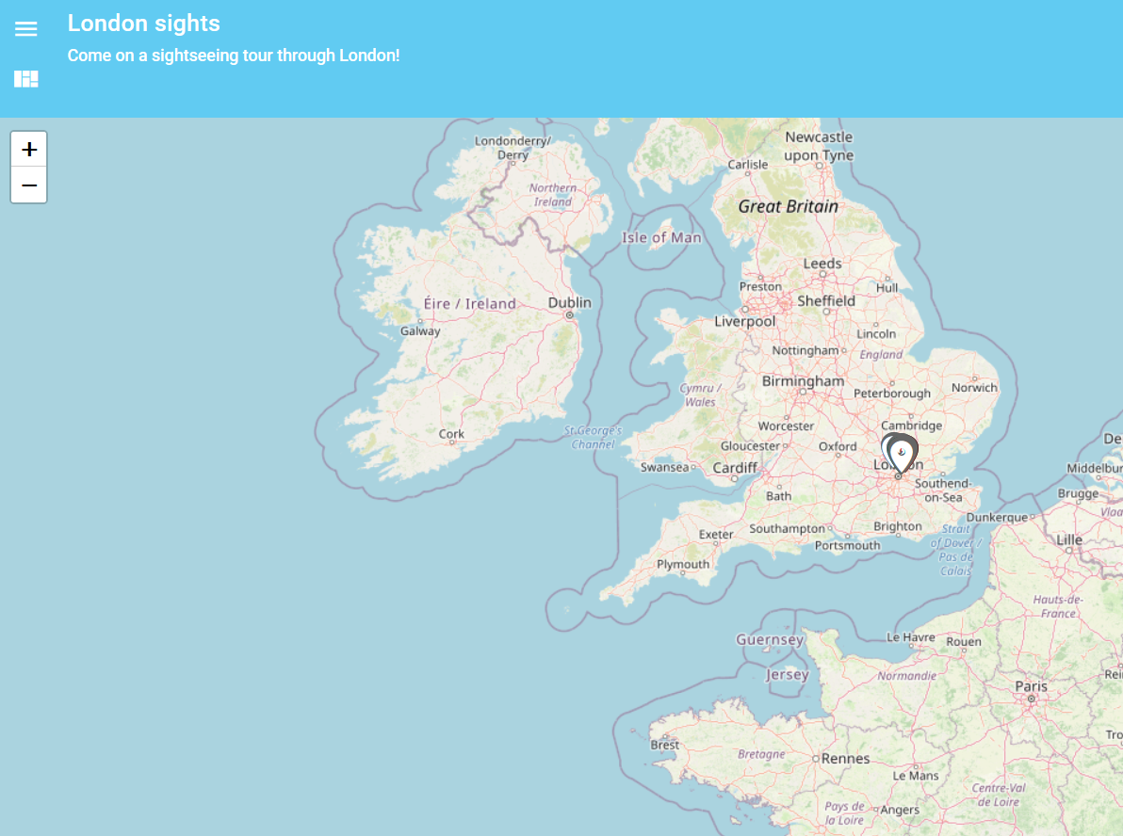
Task: Click the Cambridge label on the map
Action: pyautogui.click(x=911, y=426)
